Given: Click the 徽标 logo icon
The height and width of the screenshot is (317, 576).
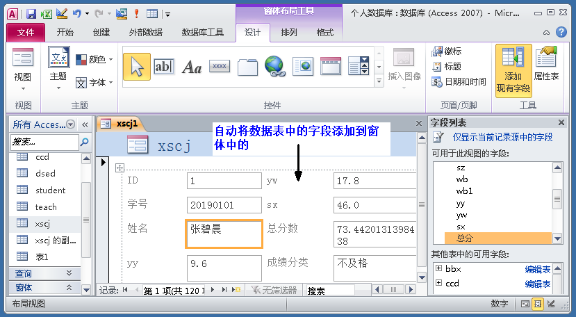Looking at the screenshot, I should 436,51.
